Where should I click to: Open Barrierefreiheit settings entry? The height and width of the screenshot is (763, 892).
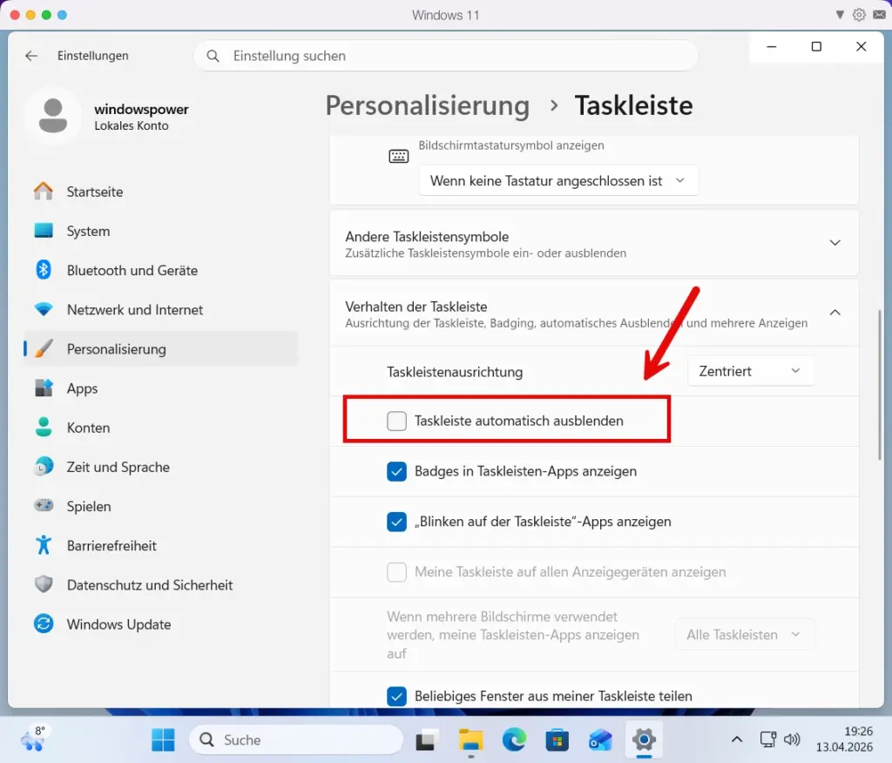pos(161,545)
